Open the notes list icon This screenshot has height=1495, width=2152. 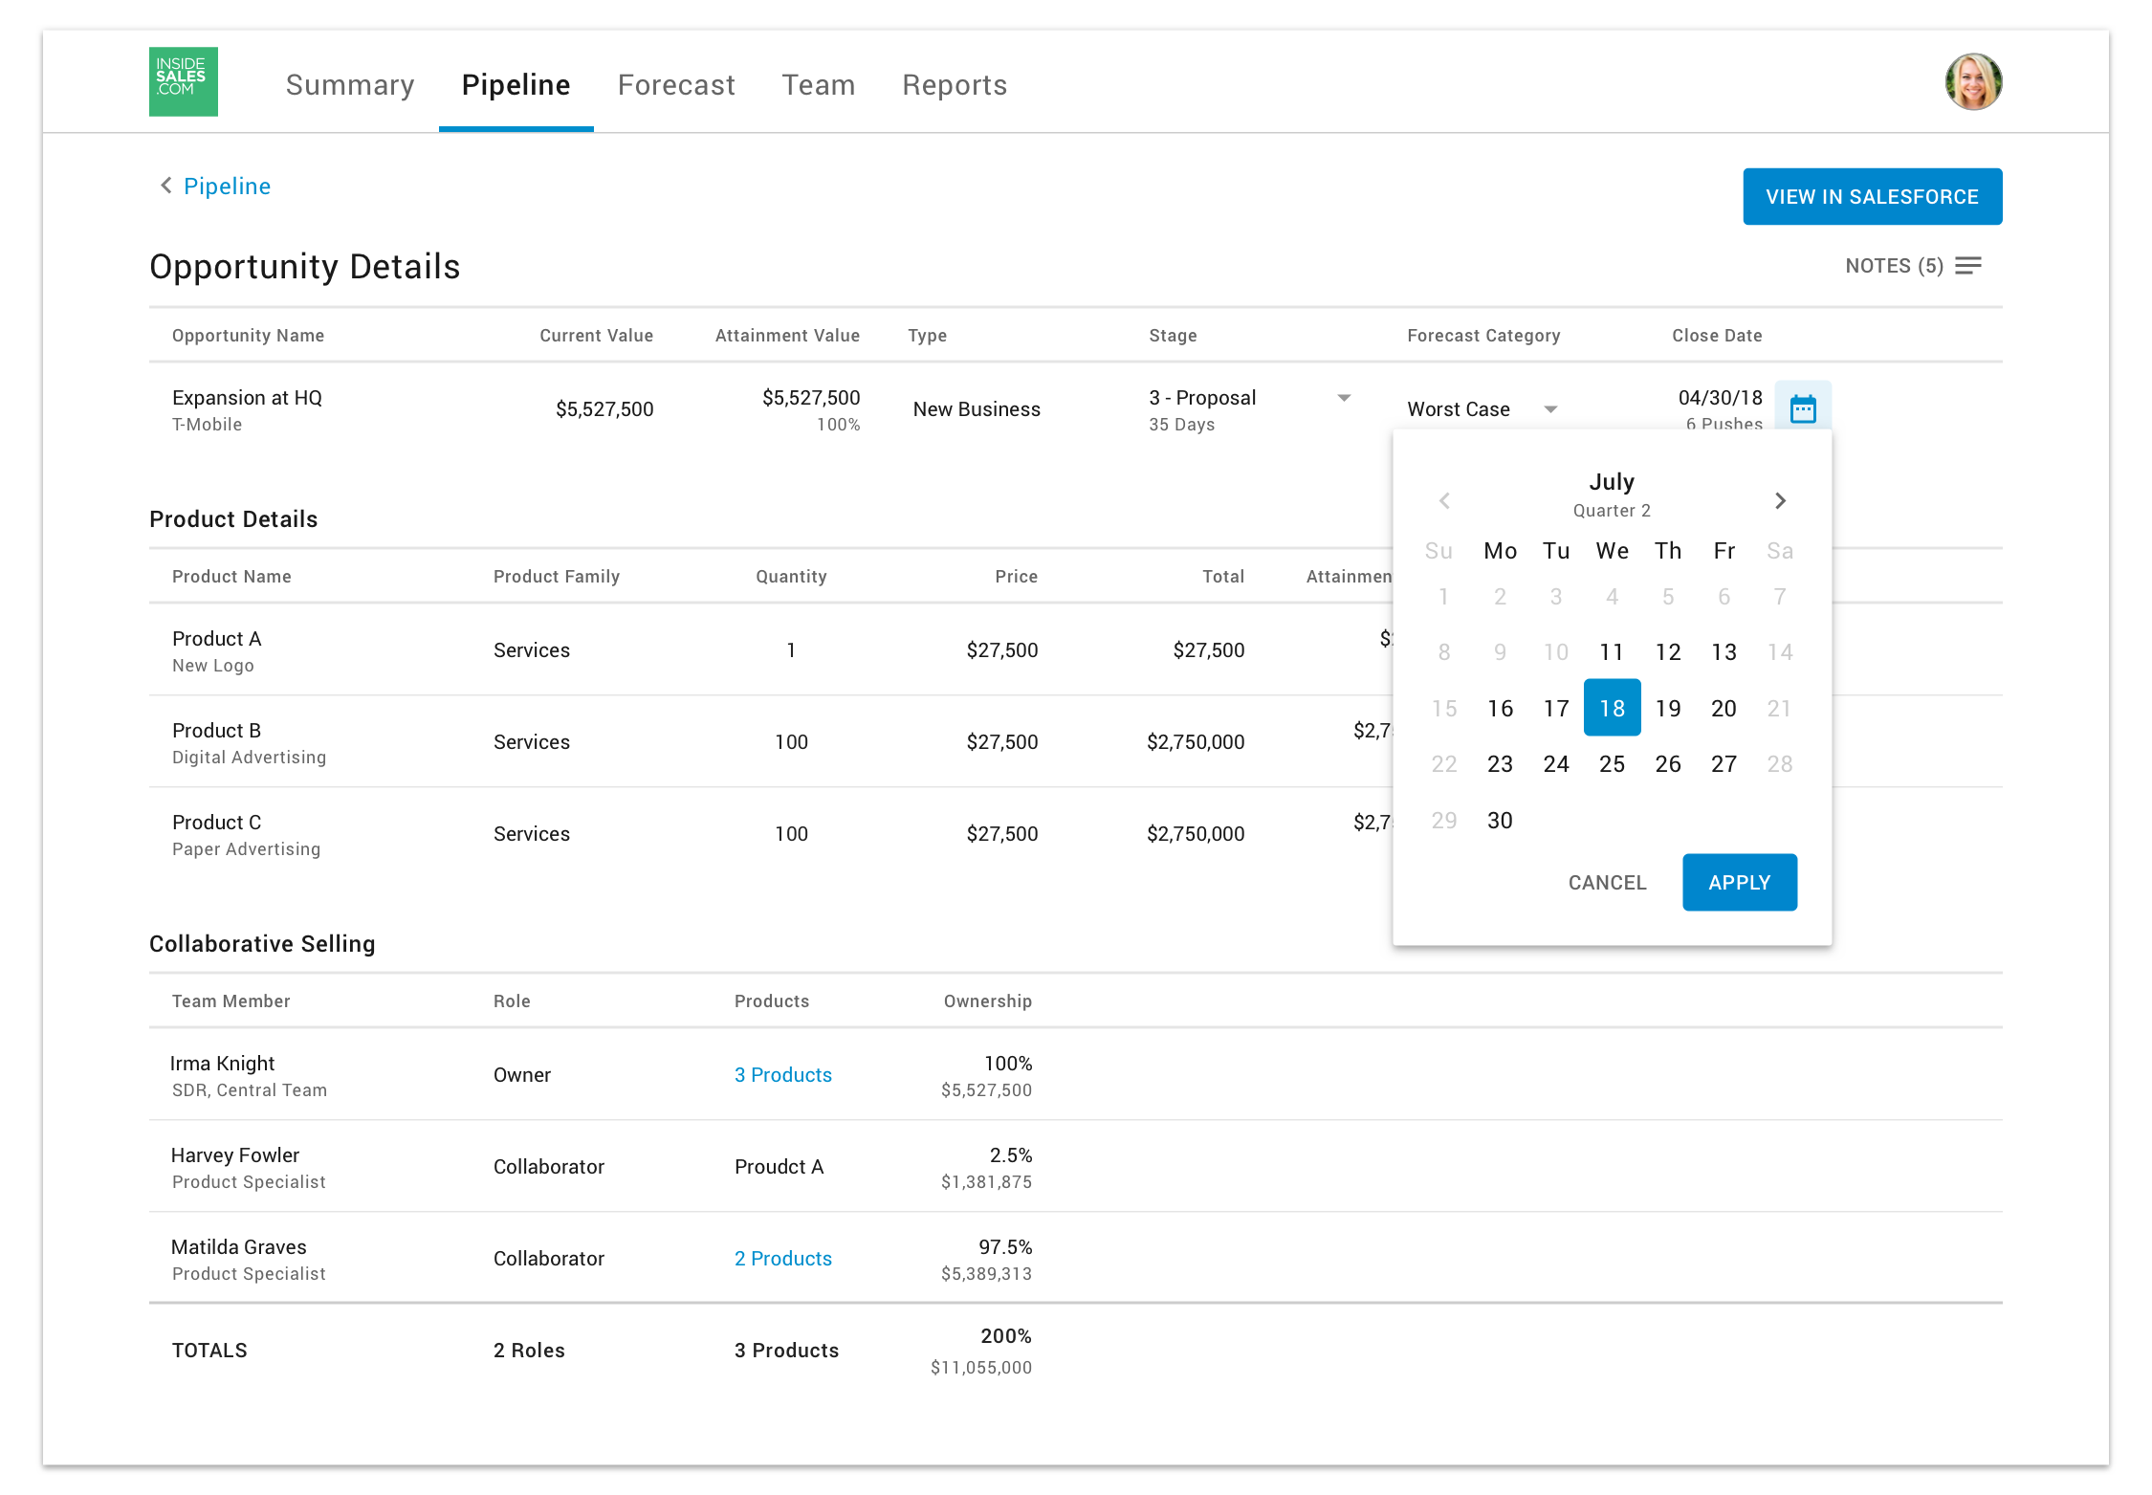[1968, 266]
